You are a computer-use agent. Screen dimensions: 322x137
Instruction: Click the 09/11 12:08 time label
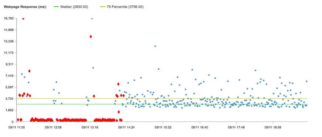coord(53,127)
